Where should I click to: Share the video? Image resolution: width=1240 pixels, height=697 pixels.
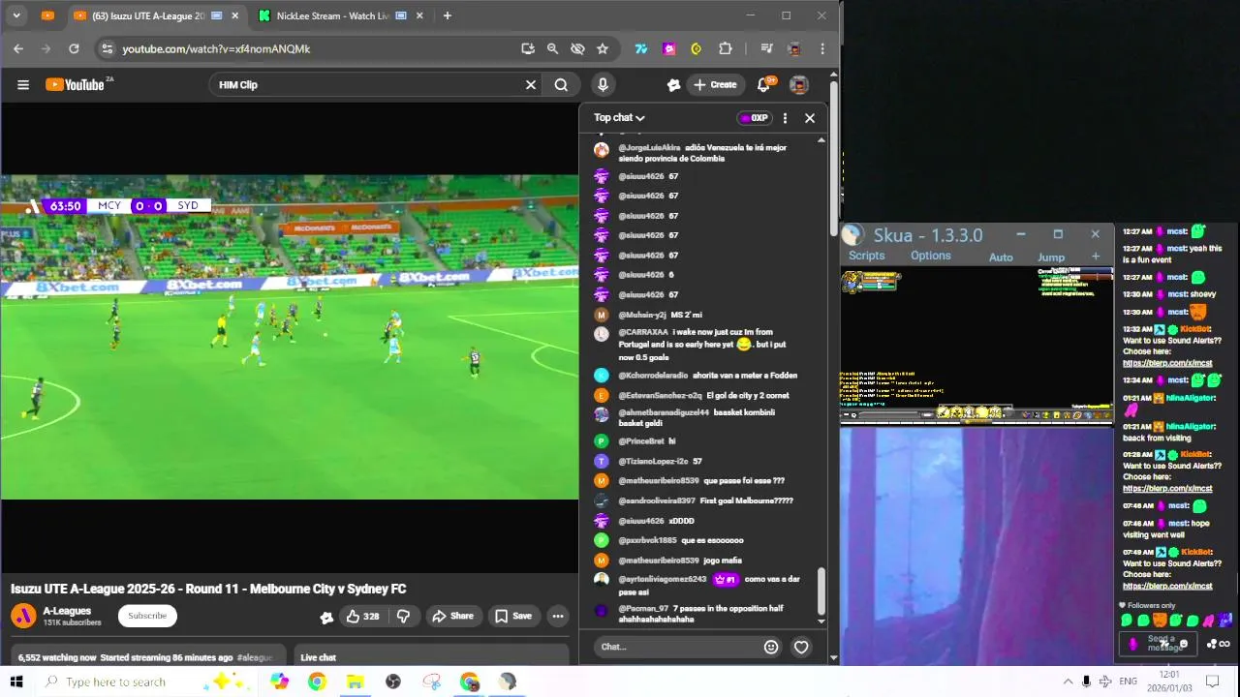452,616
